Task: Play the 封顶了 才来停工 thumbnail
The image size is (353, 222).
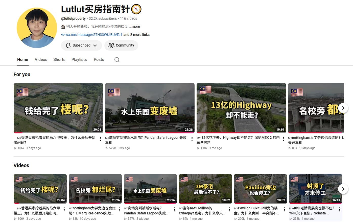Action: (x=316, y=189)
